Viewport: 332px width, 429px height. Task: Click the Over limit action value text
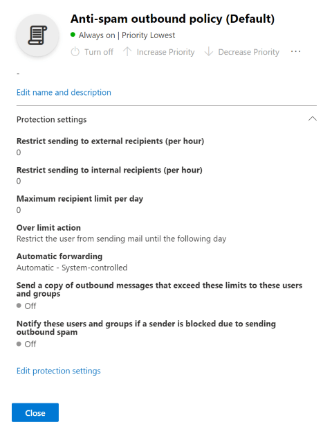[x=122, y=239]
